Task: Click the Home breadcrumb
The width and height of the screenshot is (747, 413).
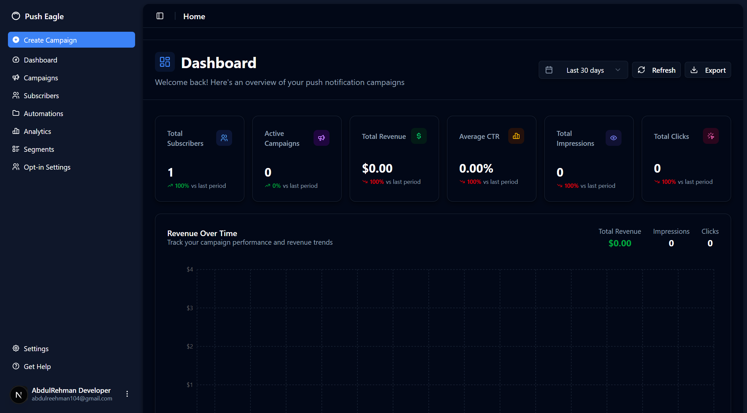Action: (x=194, y=16)
